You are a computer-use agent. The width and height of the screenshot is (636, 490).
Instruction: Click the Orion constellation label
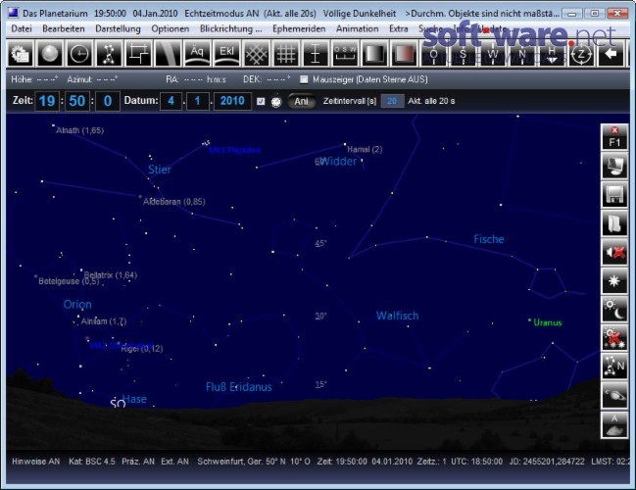pos(77,304)
